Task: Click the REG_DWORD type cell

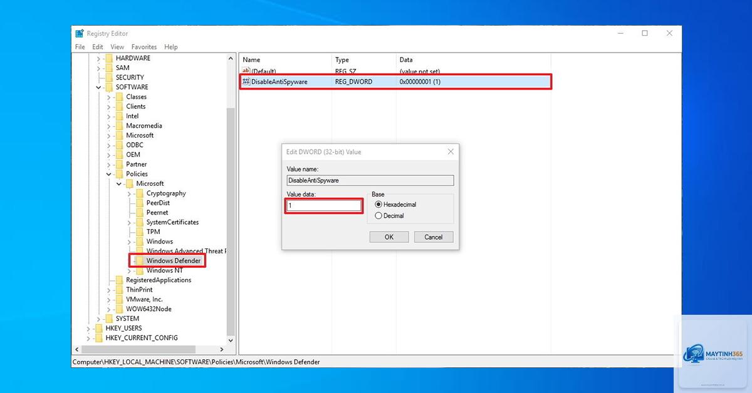Action: [353, 81]
